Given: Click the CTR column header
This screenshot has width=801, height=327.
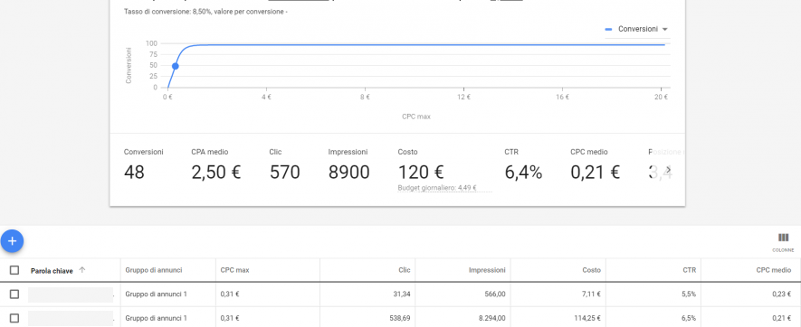Looking at the screenshot, I should [x=689, y=270].
